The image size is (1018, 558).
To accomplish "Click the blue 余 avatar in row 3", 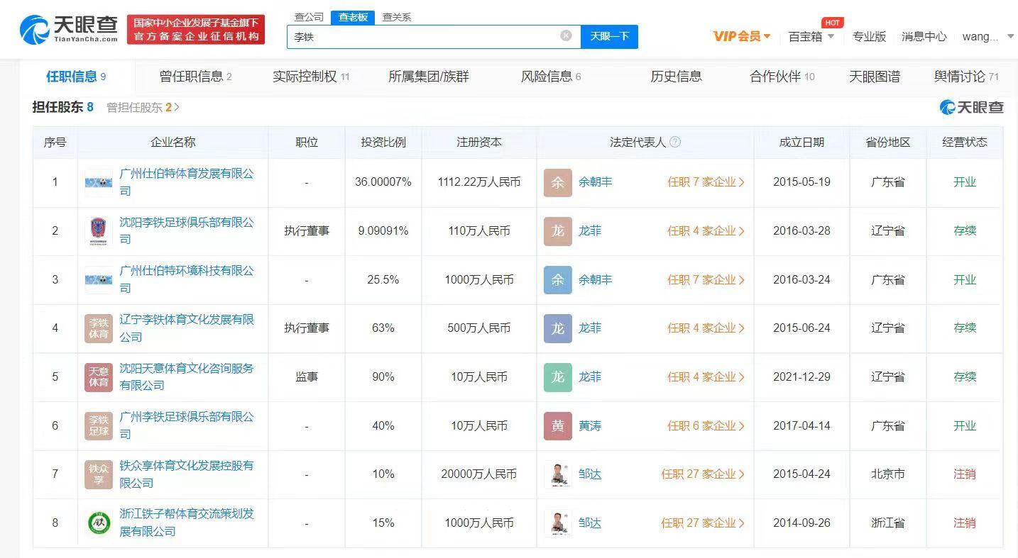I will click(x=558, y=279).
